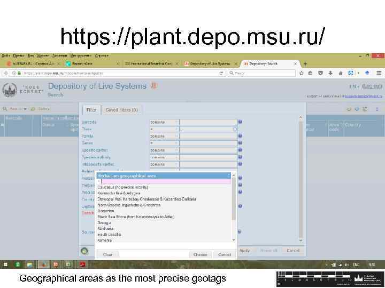Click the bookmark star icon in browser toolbar
Screen dimensions: 385x288
(302, 73)
